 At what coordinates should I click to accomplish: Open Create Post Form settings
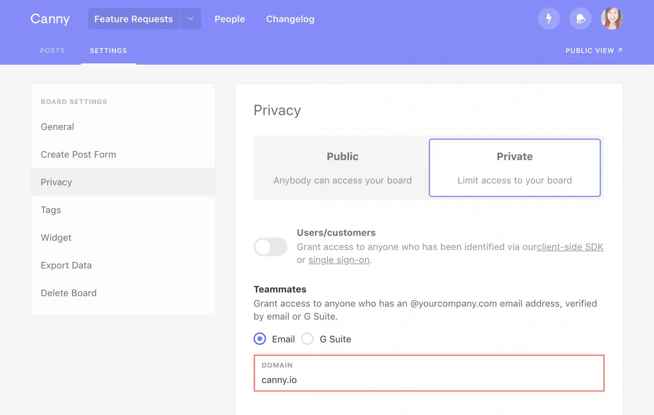coord(78,154)
